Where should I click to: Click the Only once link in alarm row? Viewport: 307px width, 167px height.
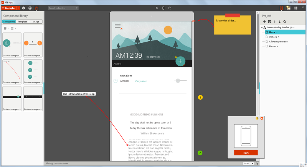click(x=141, y=81)
